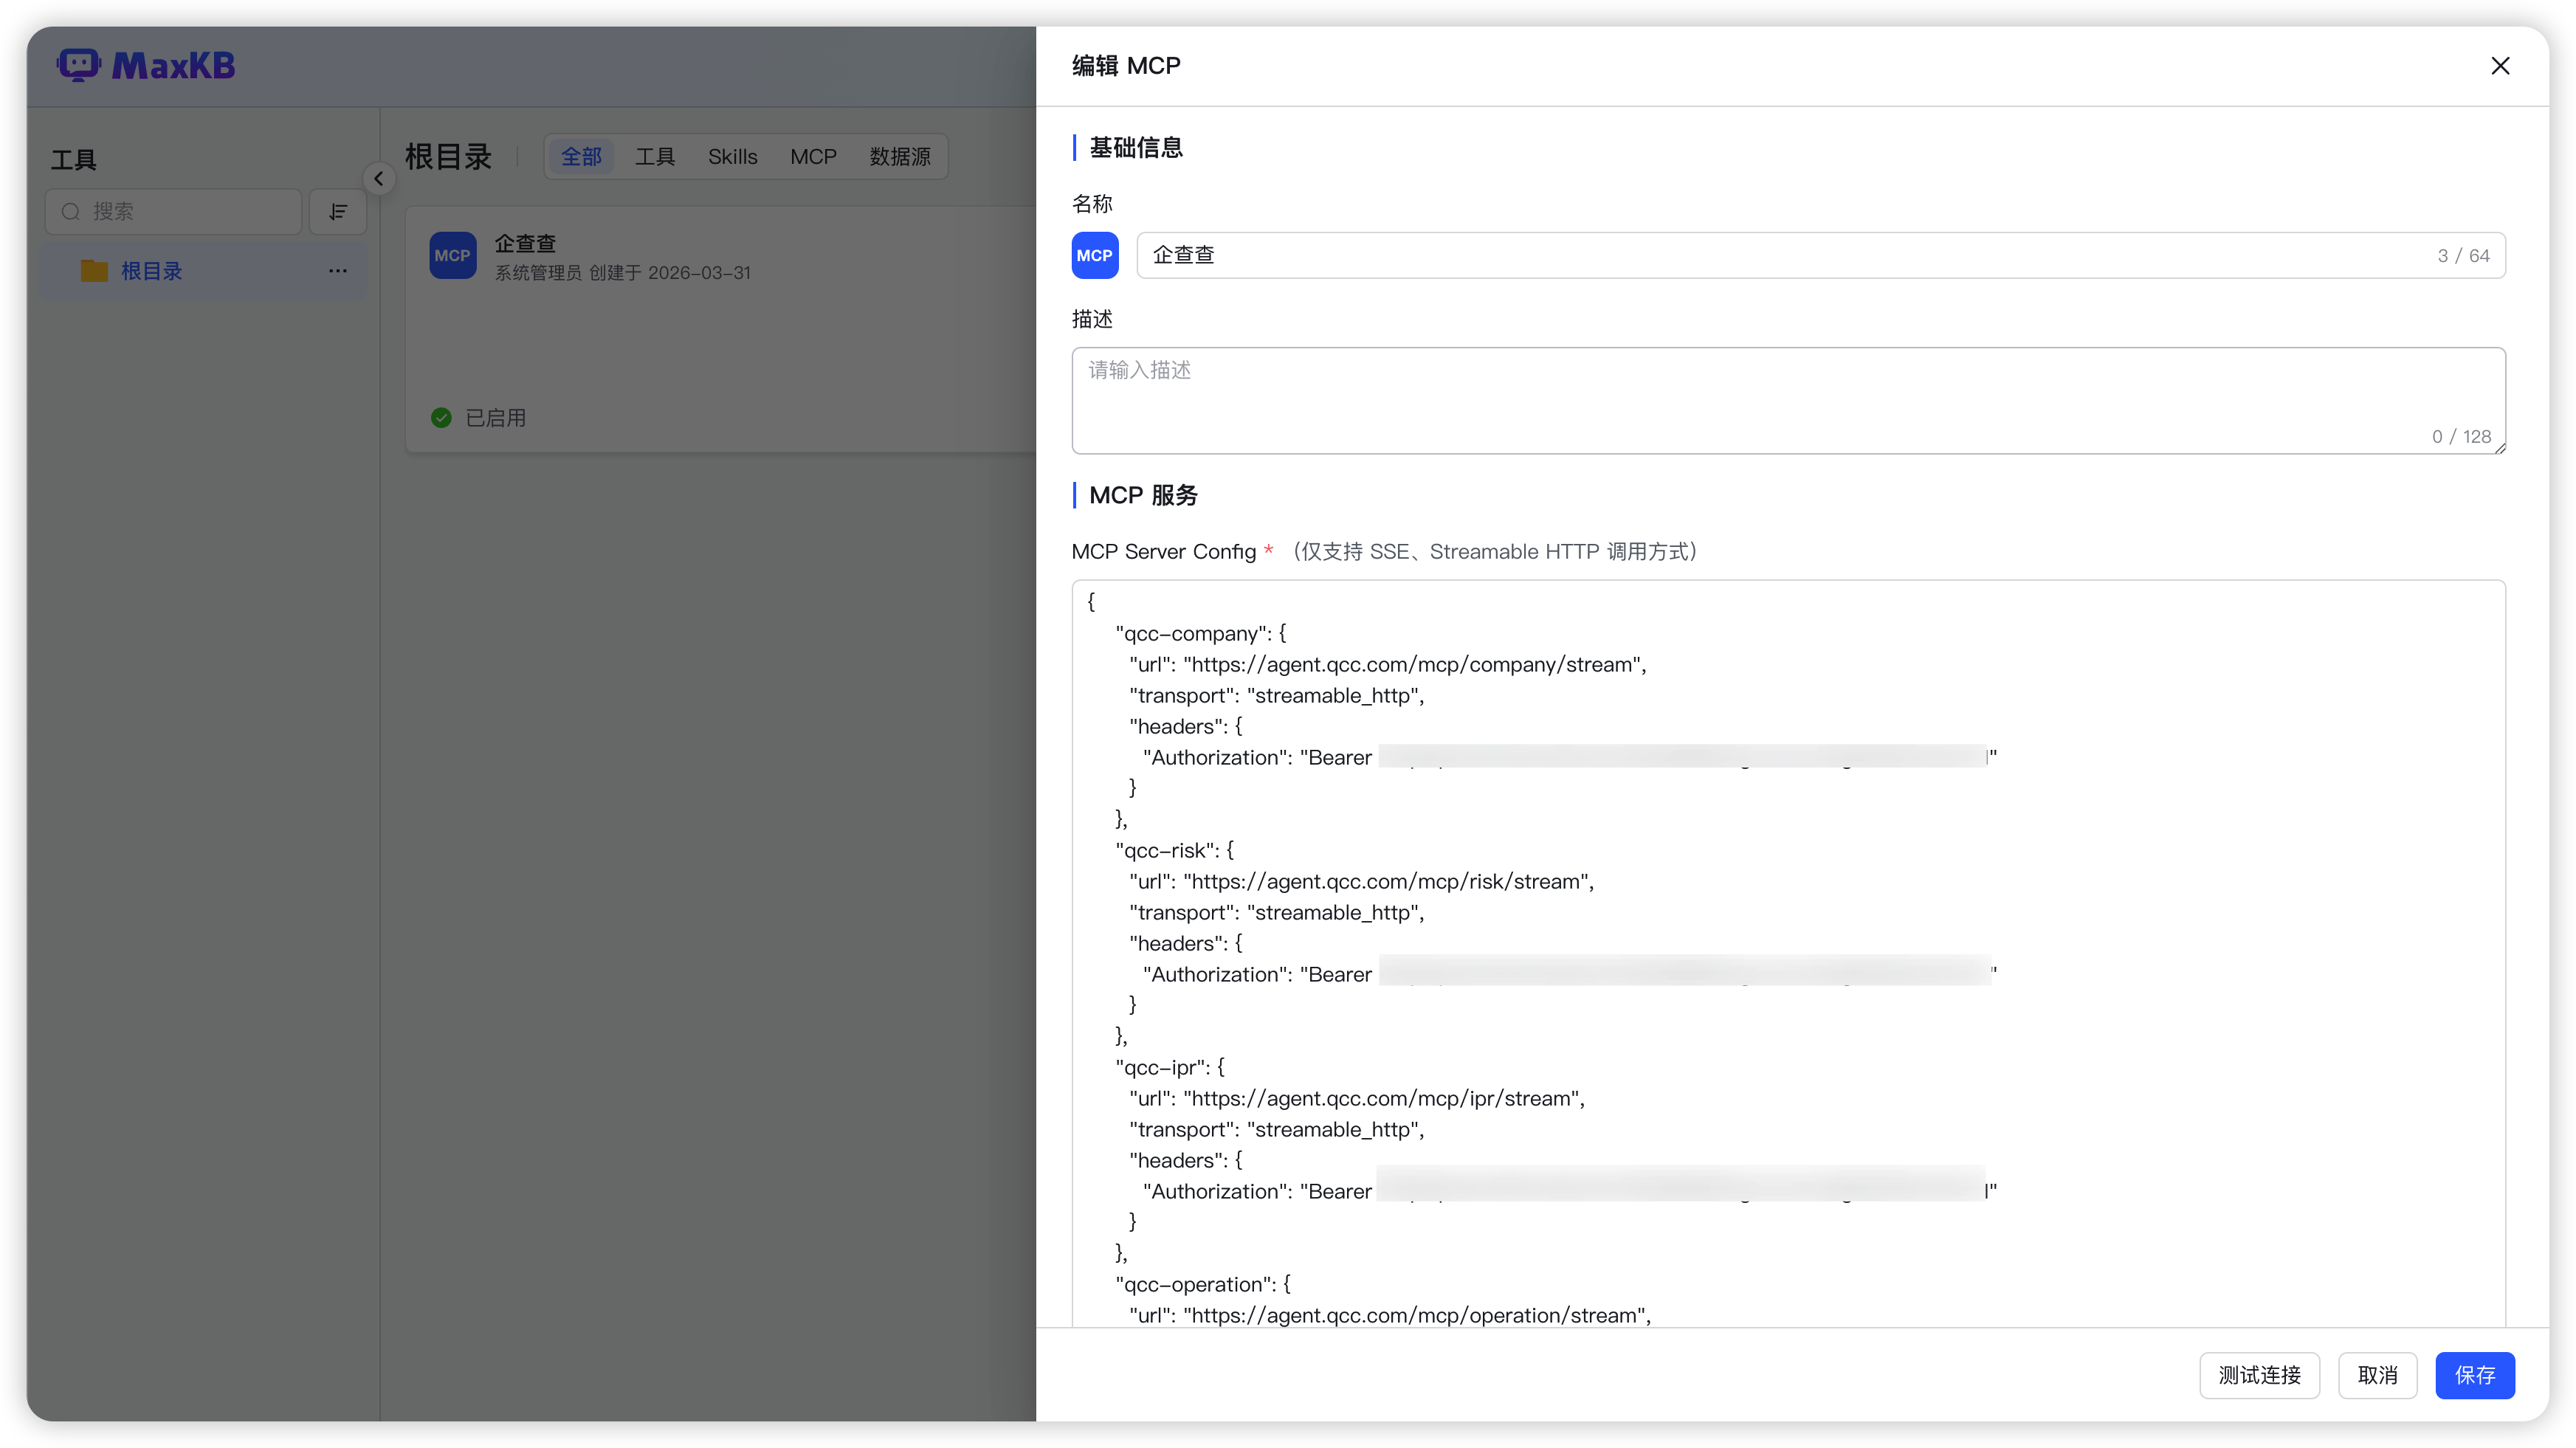Switch to the 全部 tab

tap(581, 157)
